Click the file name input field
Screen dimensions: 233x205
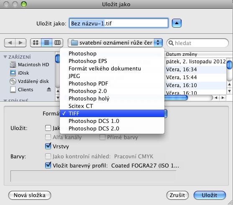click(x=119, y=23)
